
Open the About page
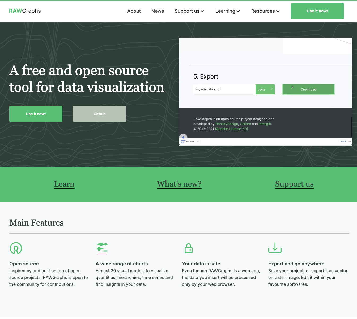134,11
